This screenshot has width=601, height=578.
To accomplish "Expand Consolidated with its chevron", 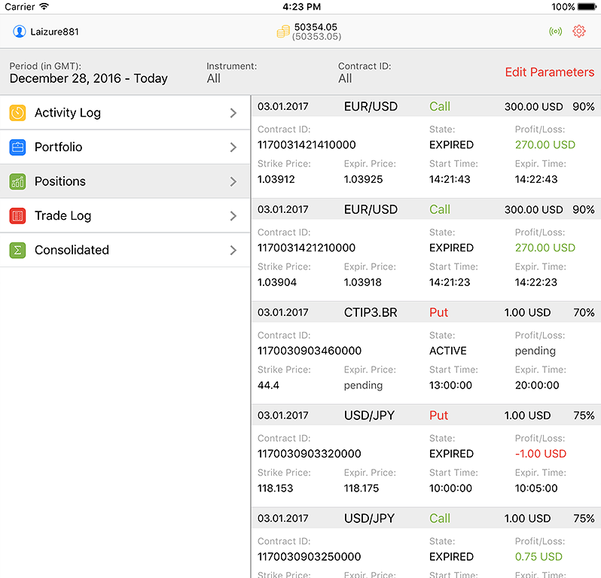I will tap(233, 250).
